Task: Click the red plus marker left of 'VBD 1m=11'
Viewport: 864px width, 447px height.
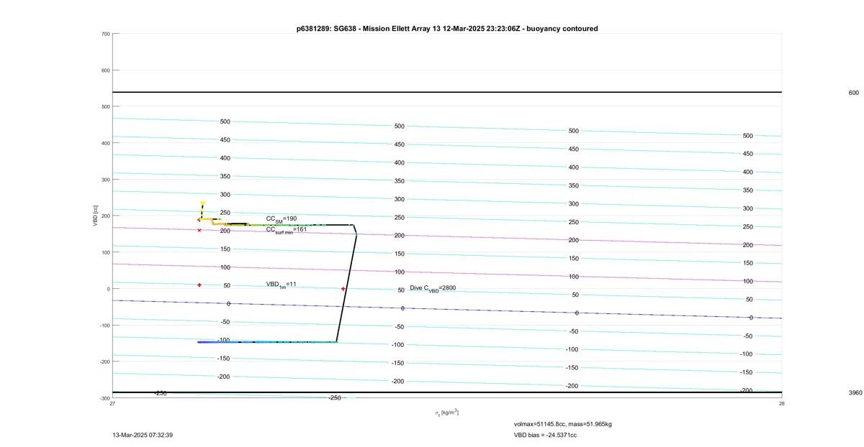Action: [199, 285]
